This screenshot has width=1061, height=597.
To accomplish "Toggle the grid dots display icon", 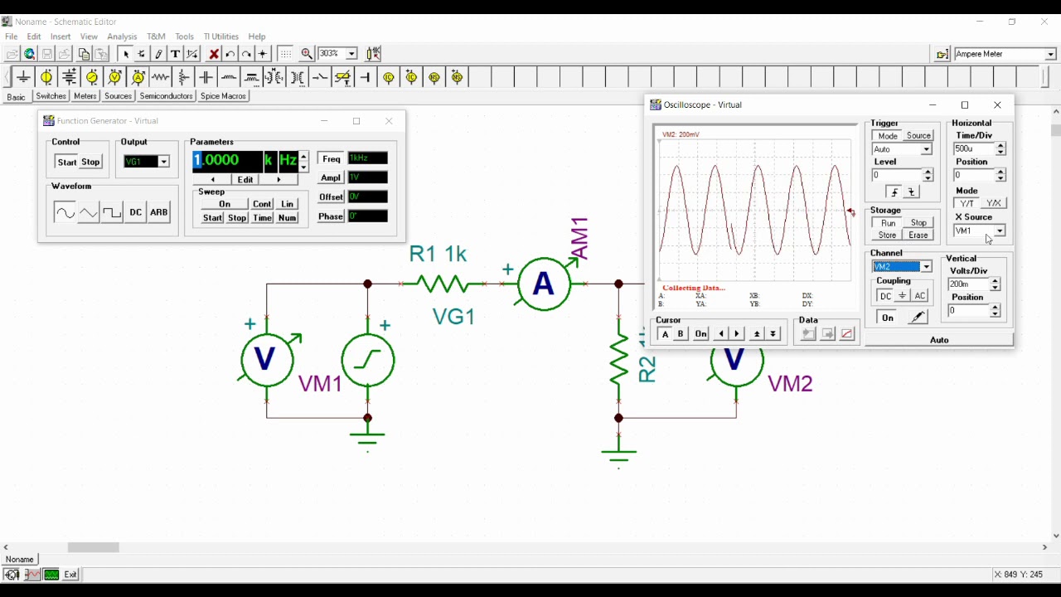I will click(286, 54).
